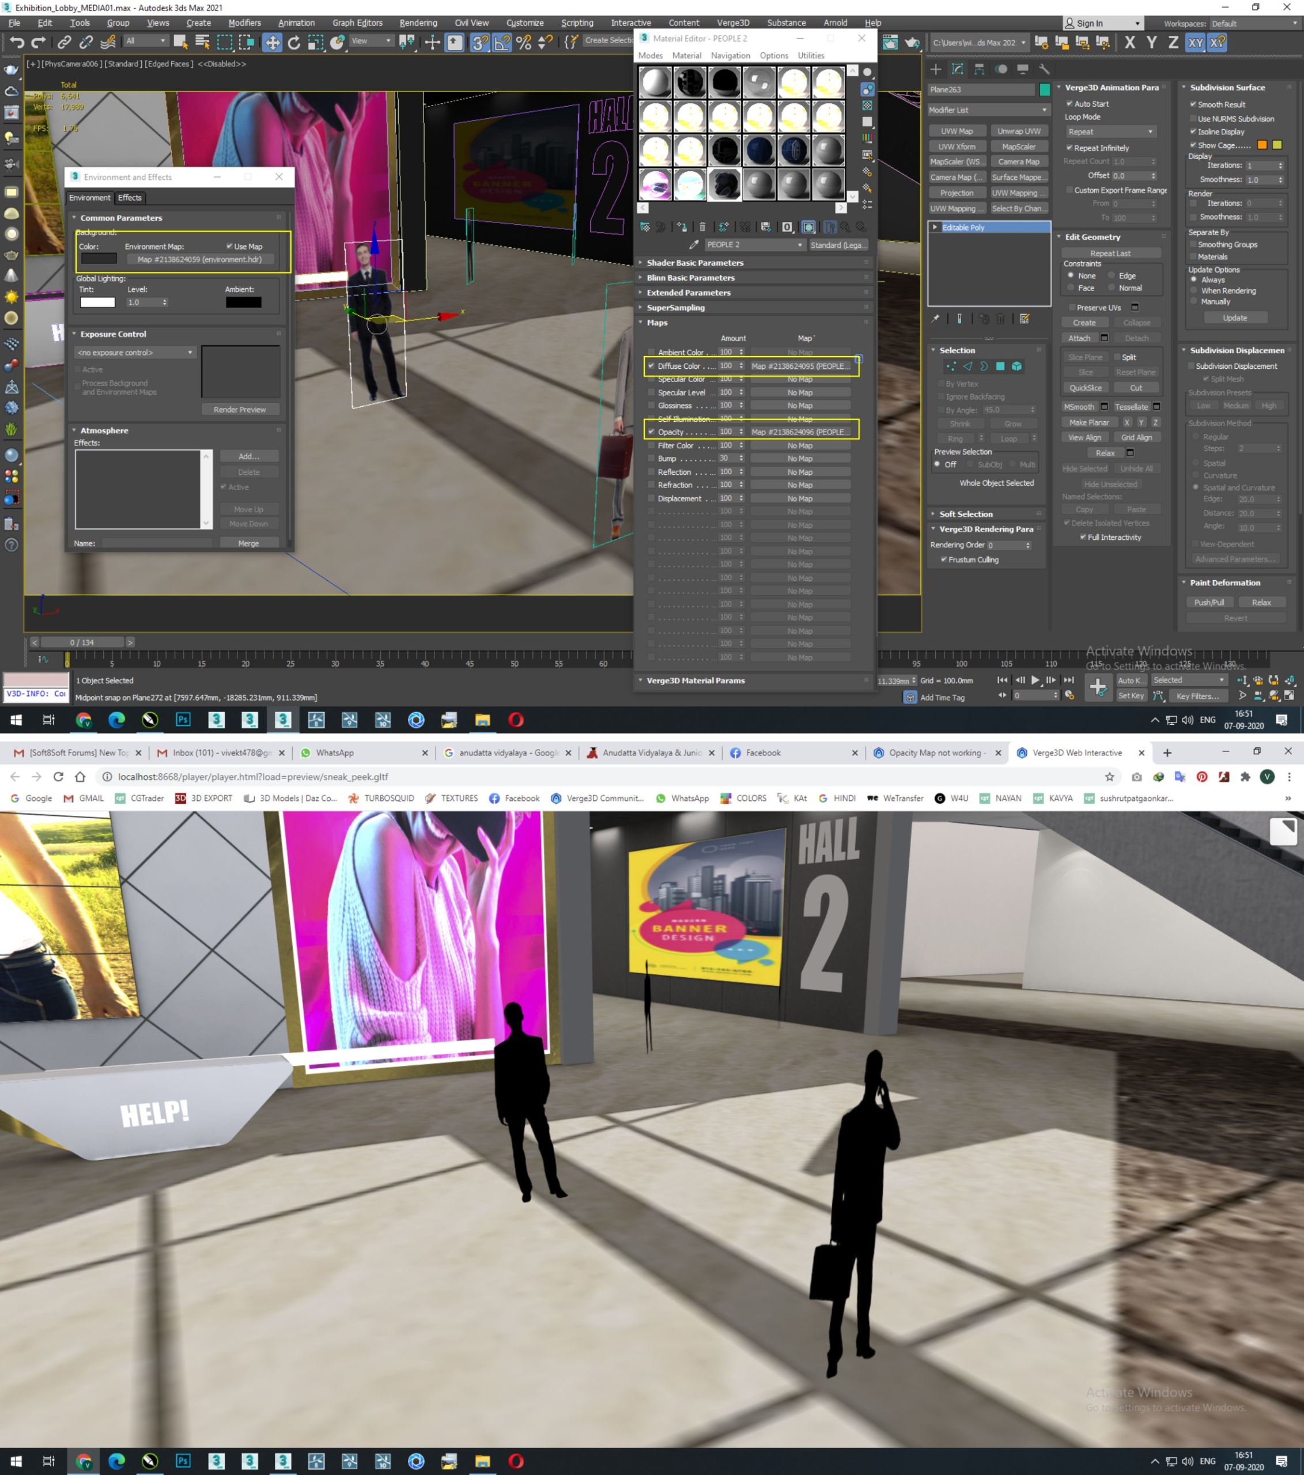Open the environment.hdr map button

199,259
